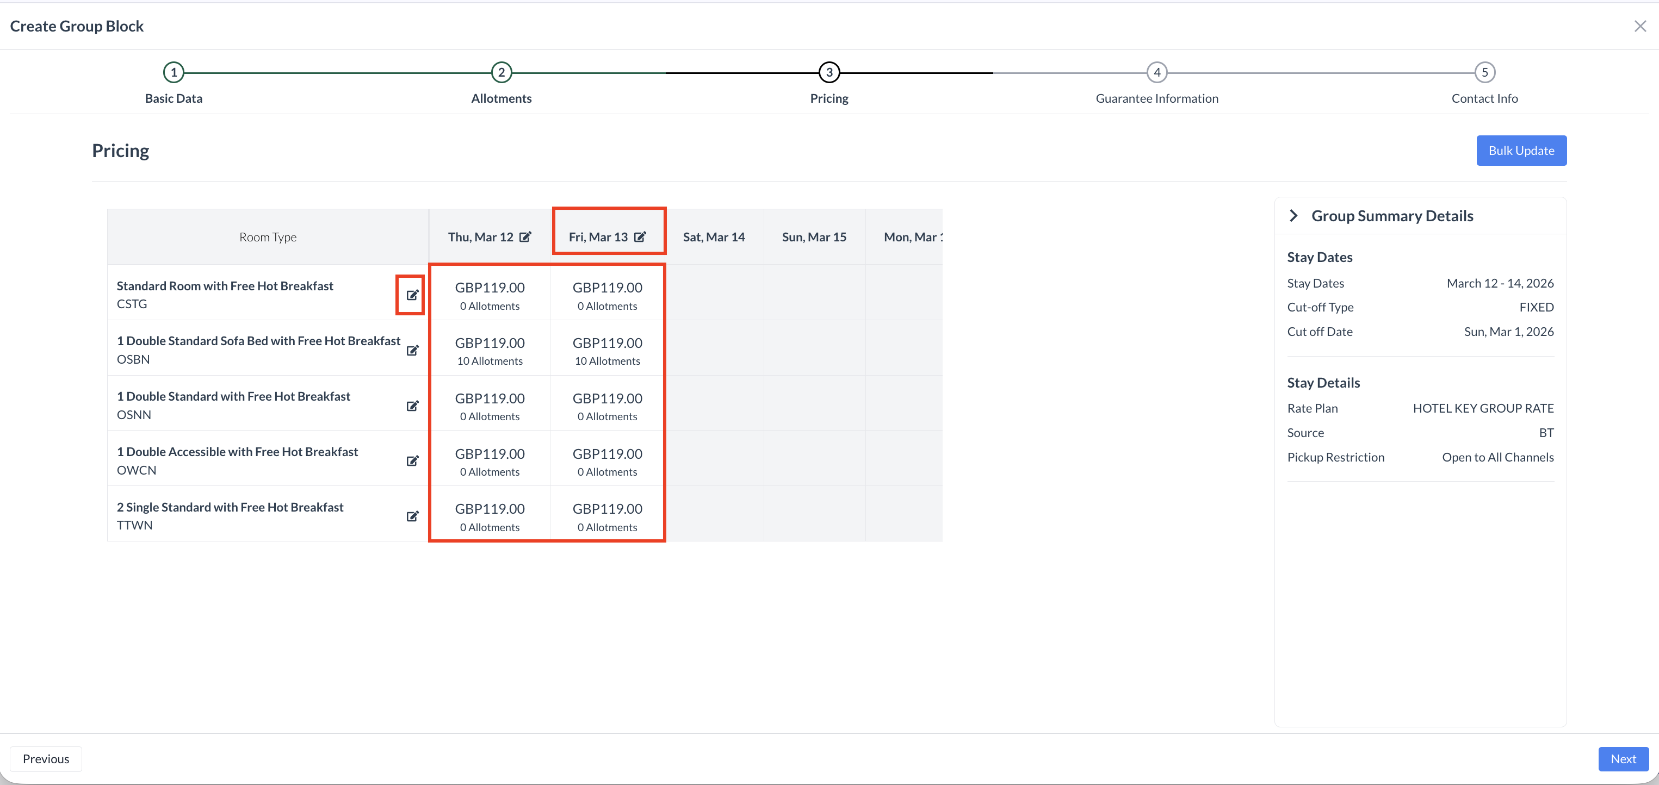The image size is (1659, 785).
Task: Go to step 2 Allotments
Action: coord(501,73)
